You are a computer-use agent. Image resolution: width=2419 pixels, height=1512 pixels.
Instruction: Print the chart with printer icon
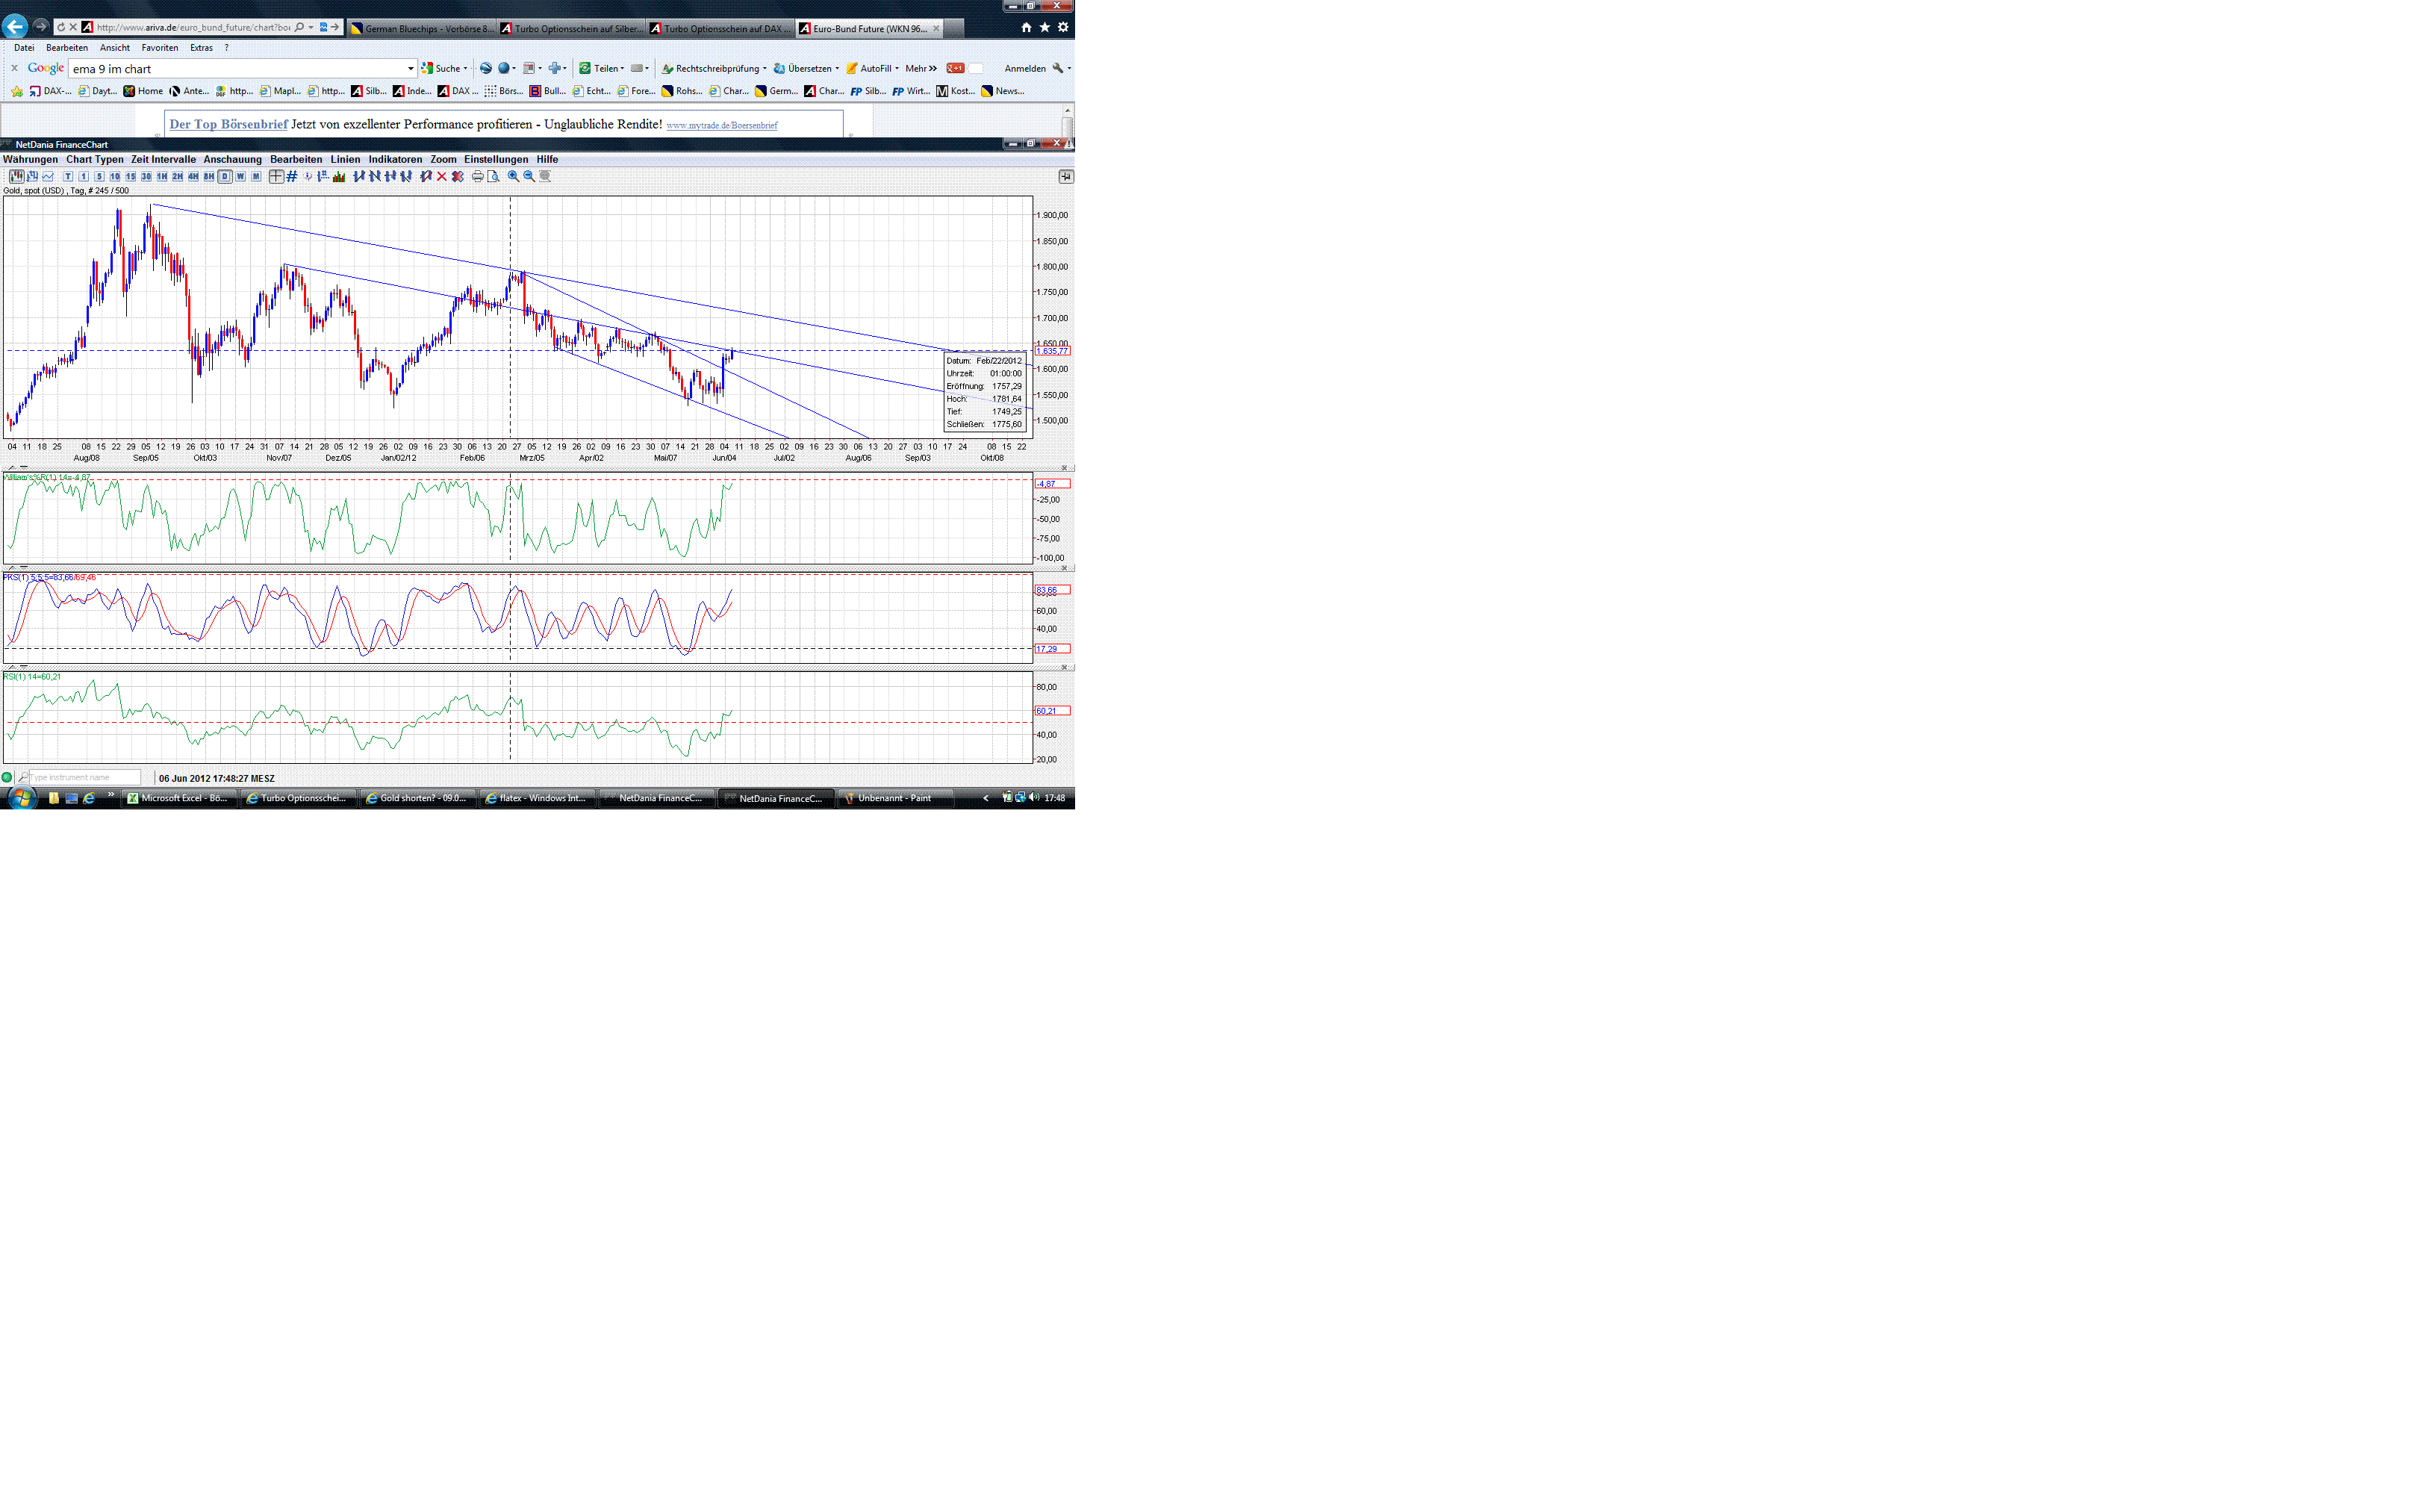pos(478,176)
